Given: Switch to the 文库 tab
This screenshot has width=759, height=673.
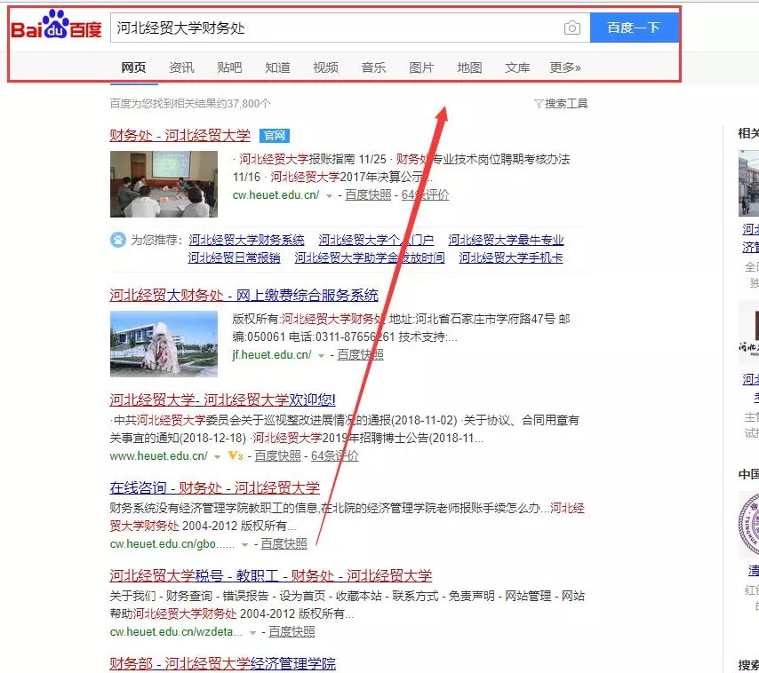Looking at the screenshot, I should [517, 67].
